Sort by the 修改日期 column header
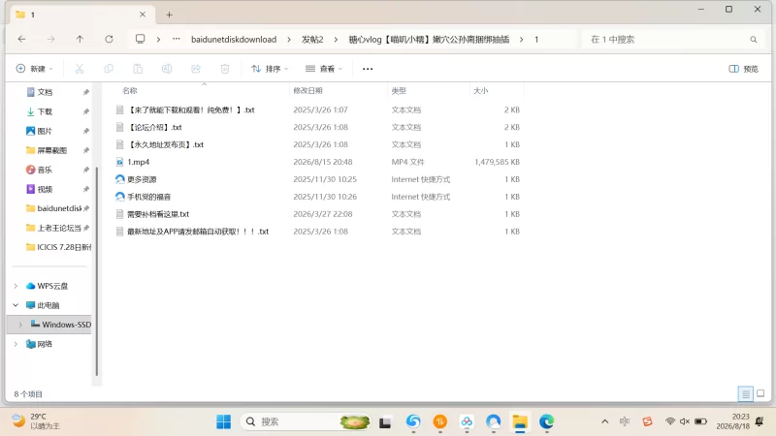776x436 pixels. click(307, 90)
